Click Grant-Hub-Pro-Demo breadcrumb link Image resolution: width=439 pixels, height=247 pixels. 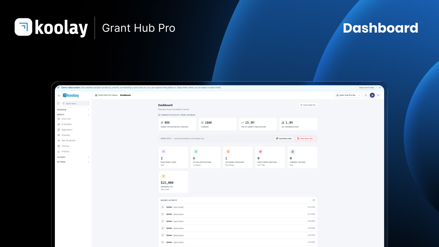tap(106, 95)
